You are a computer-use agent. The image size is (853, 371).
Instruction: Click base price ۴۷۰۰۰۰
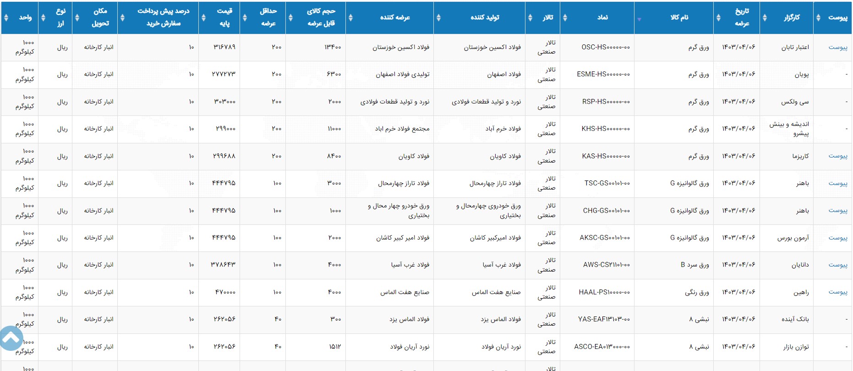tap(225, 292)
